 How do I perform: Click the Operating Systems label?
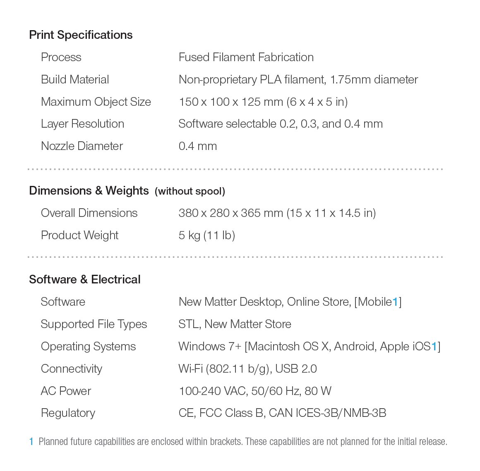coord(88,347)
